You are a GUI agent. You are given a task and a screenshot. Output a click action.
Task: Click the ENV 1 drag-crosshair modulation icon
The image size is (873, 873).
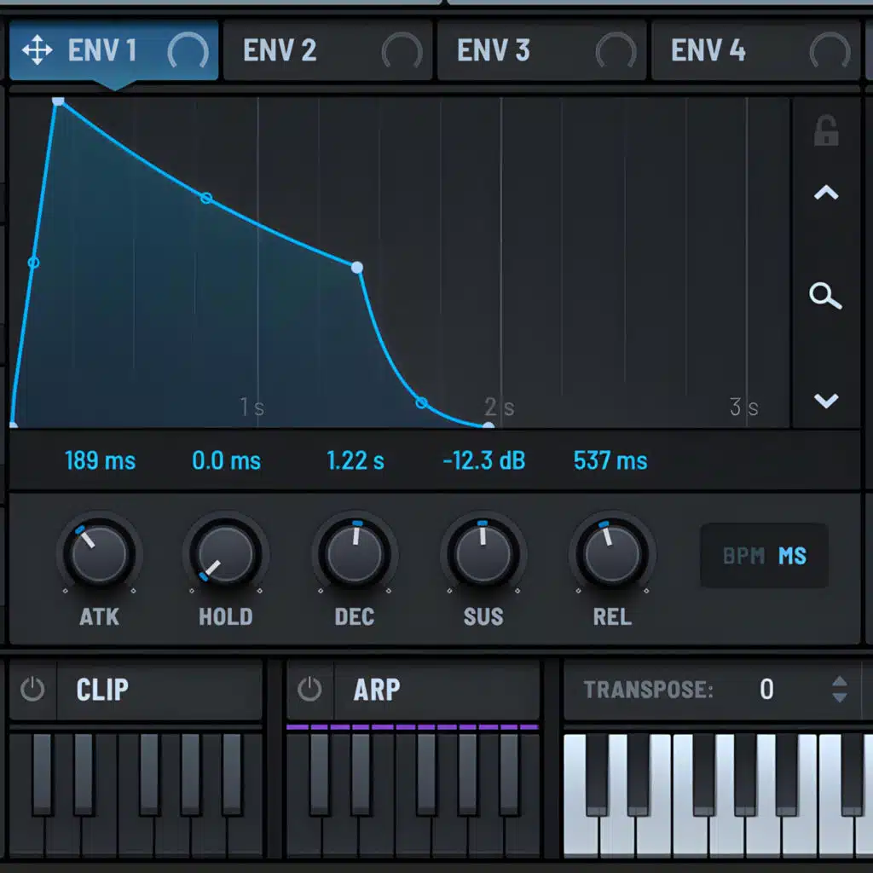coord(37,51)
